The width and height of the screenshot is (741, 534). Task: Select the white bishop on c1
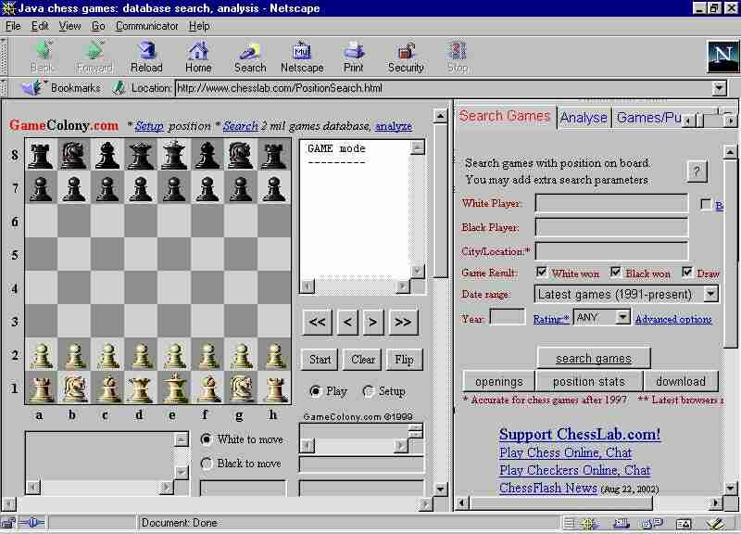pos(107,388)
